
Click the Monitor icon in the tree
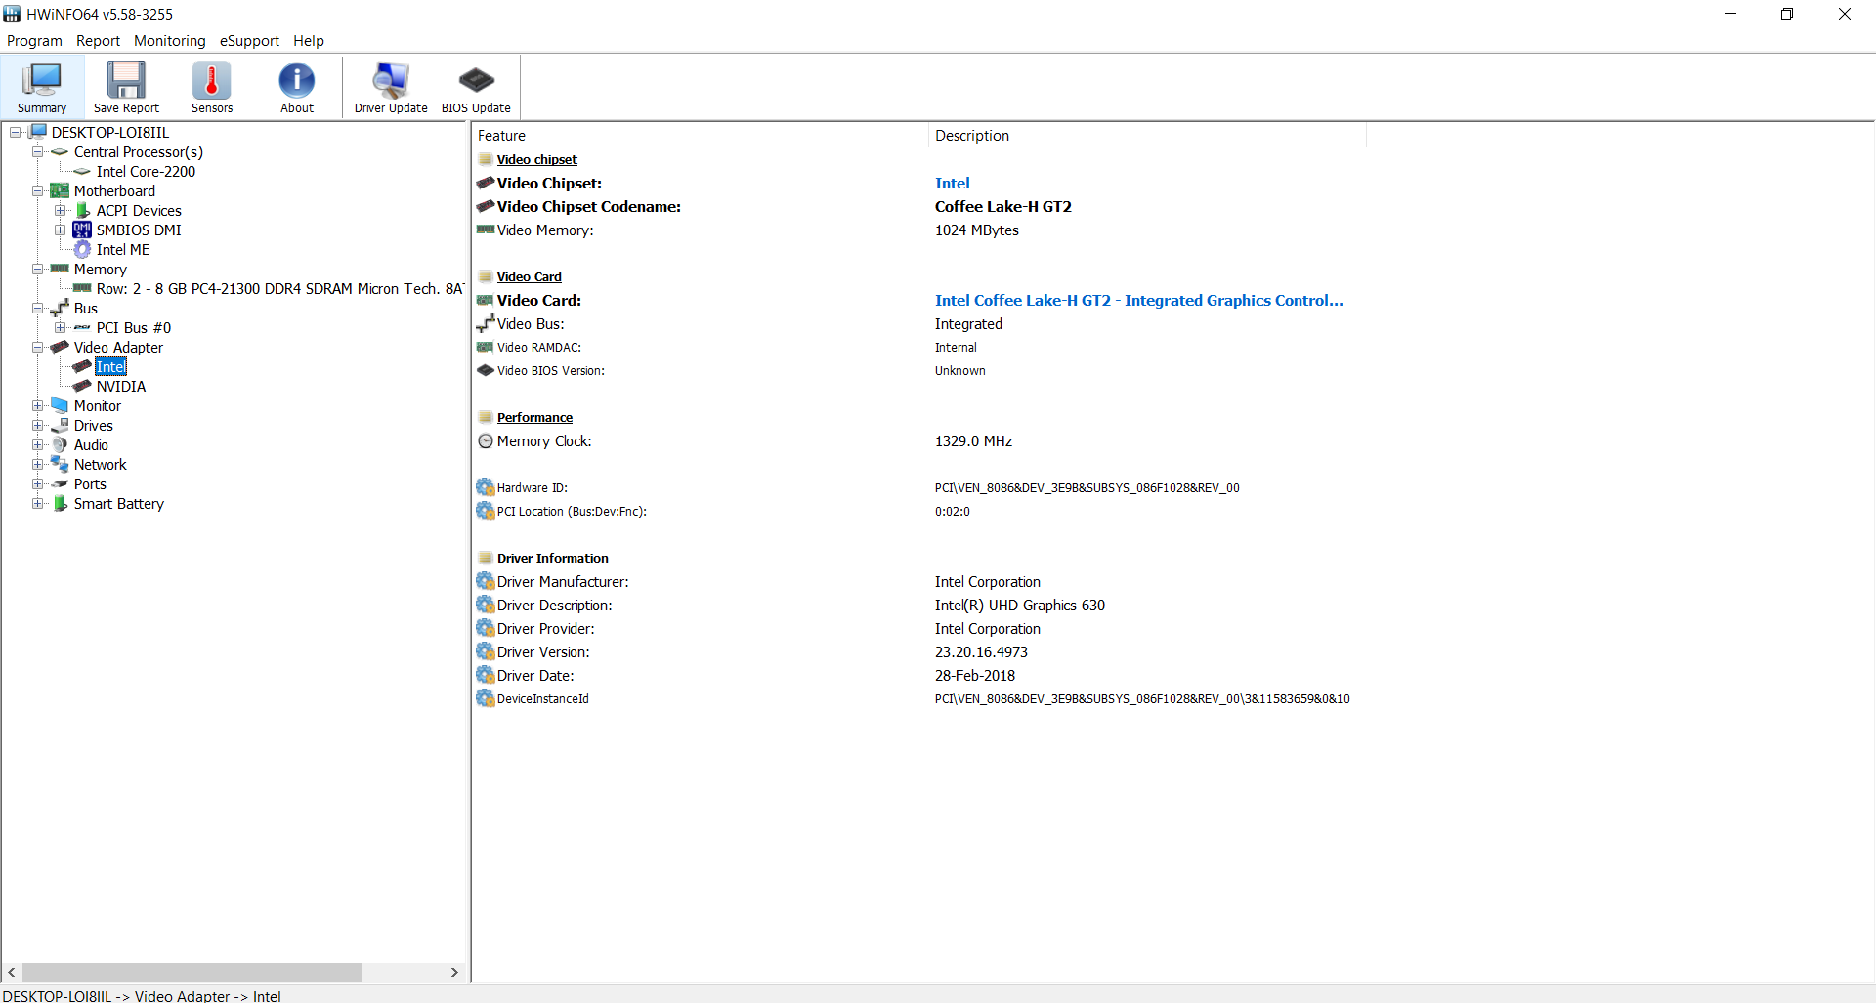pyautogui.click(x=60, y=405)
